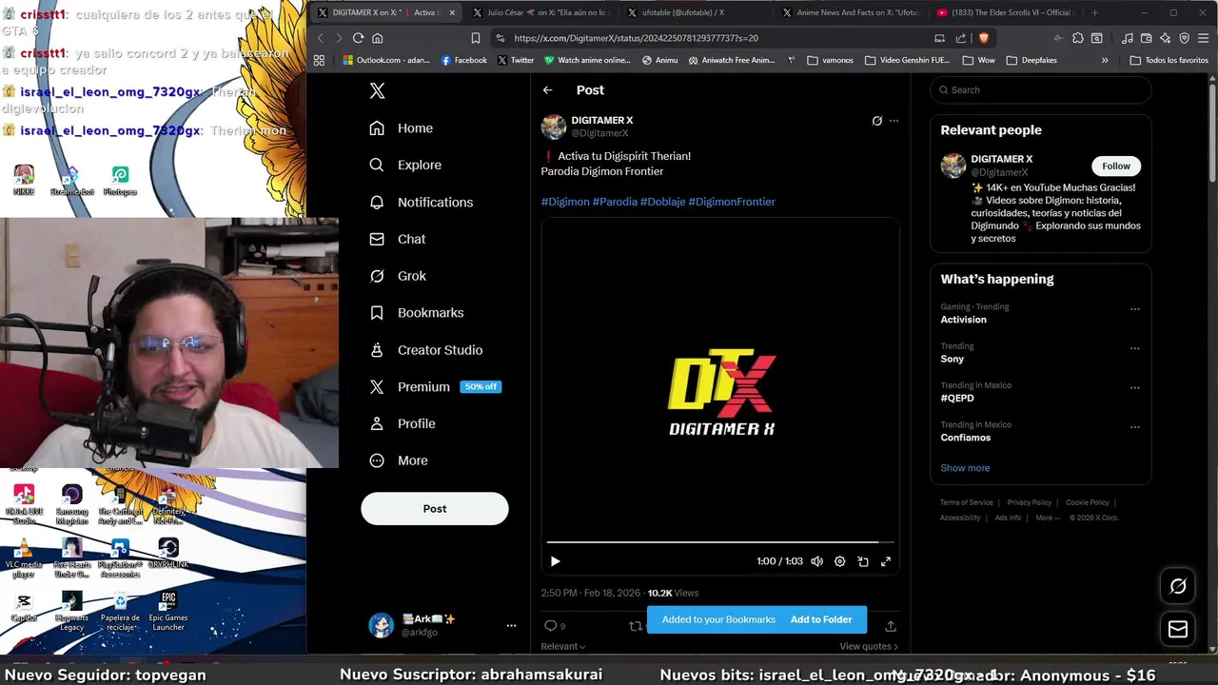1218x685 pixels.
Task: Open the post's three-dot options menu
Action: tap(894, 121)
